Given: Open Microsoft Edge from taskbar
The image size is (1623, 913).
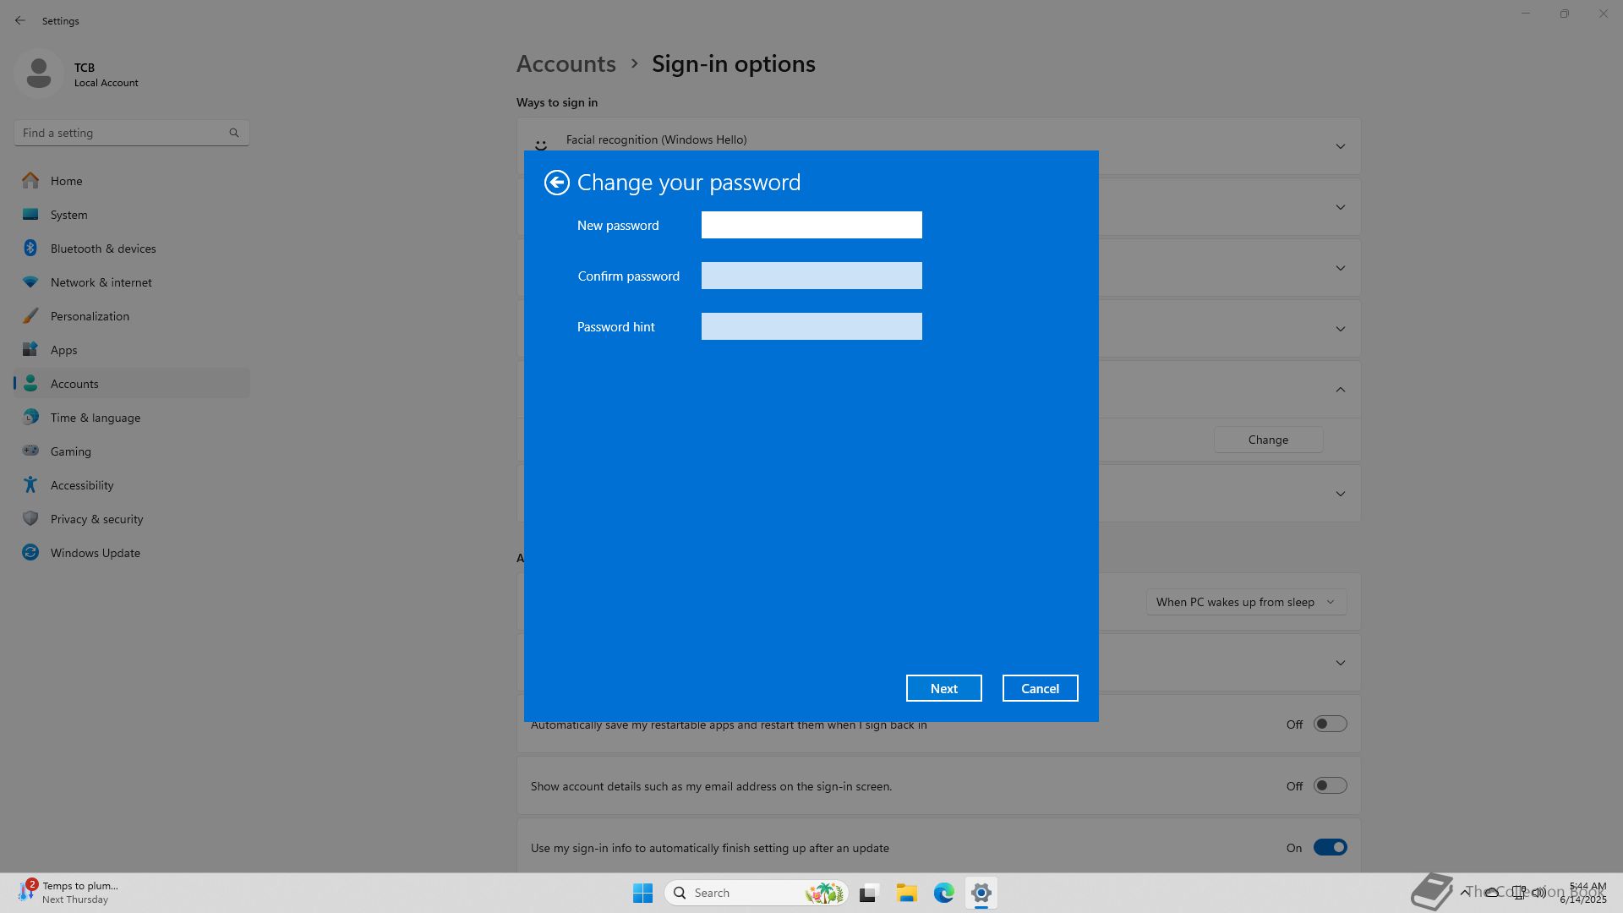Looking at the screenshot, I should point(943,893).
